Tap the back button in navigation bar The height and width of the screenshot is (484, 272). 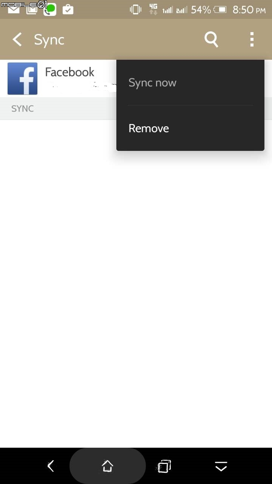coord(51,466)
